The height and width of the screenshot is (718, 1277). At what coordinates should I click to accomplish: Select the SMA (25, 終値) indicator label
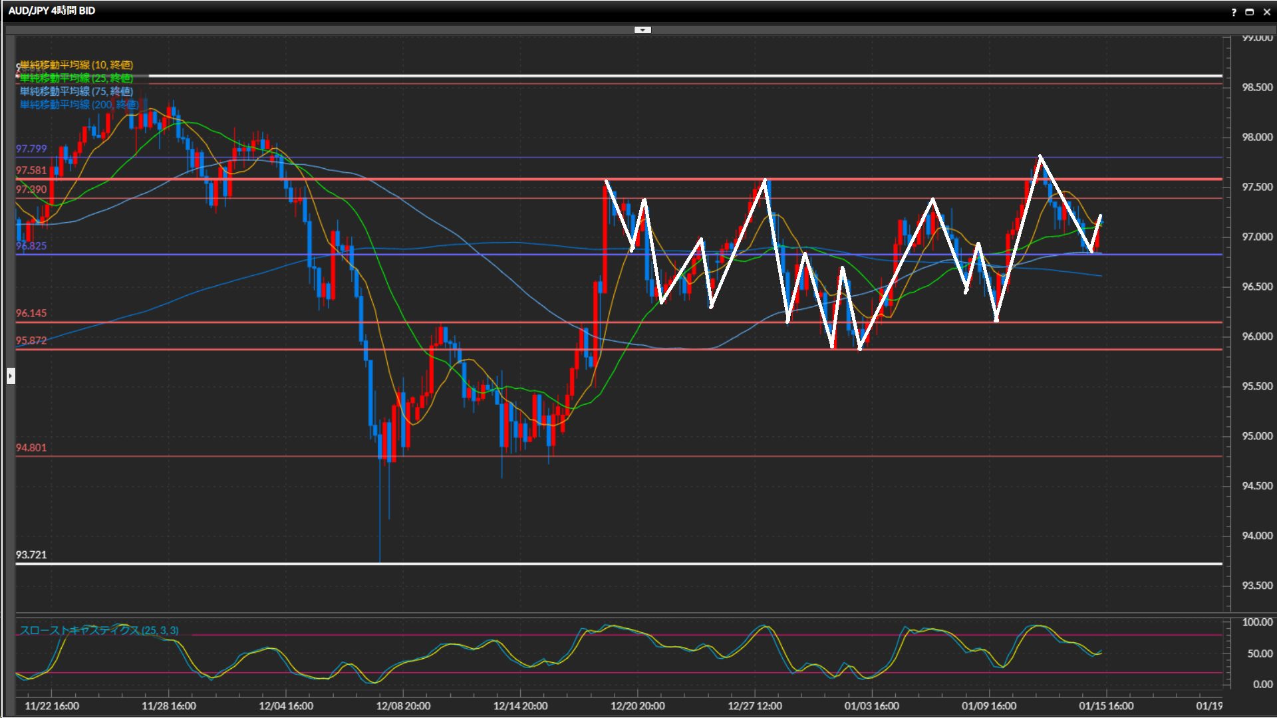(x=76, y=78)
